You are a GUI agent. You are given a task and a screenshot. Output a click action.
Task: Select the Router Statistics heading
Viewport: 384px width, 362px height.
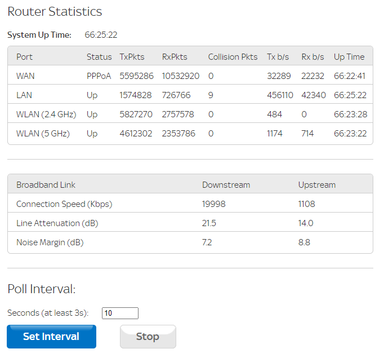tap(55, 12)
